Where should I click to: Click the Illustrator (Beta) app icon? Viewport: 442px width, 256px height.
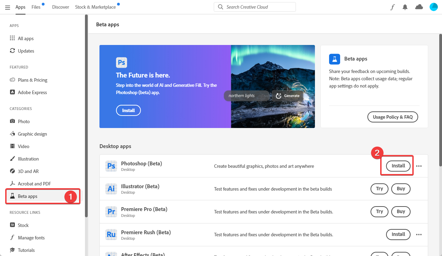click(111, 189)
